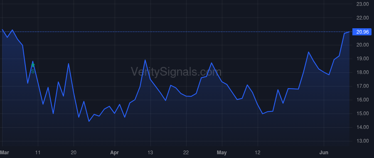Click the 20 date axis label
Screen dimensions: 374x158
point(74,152)
